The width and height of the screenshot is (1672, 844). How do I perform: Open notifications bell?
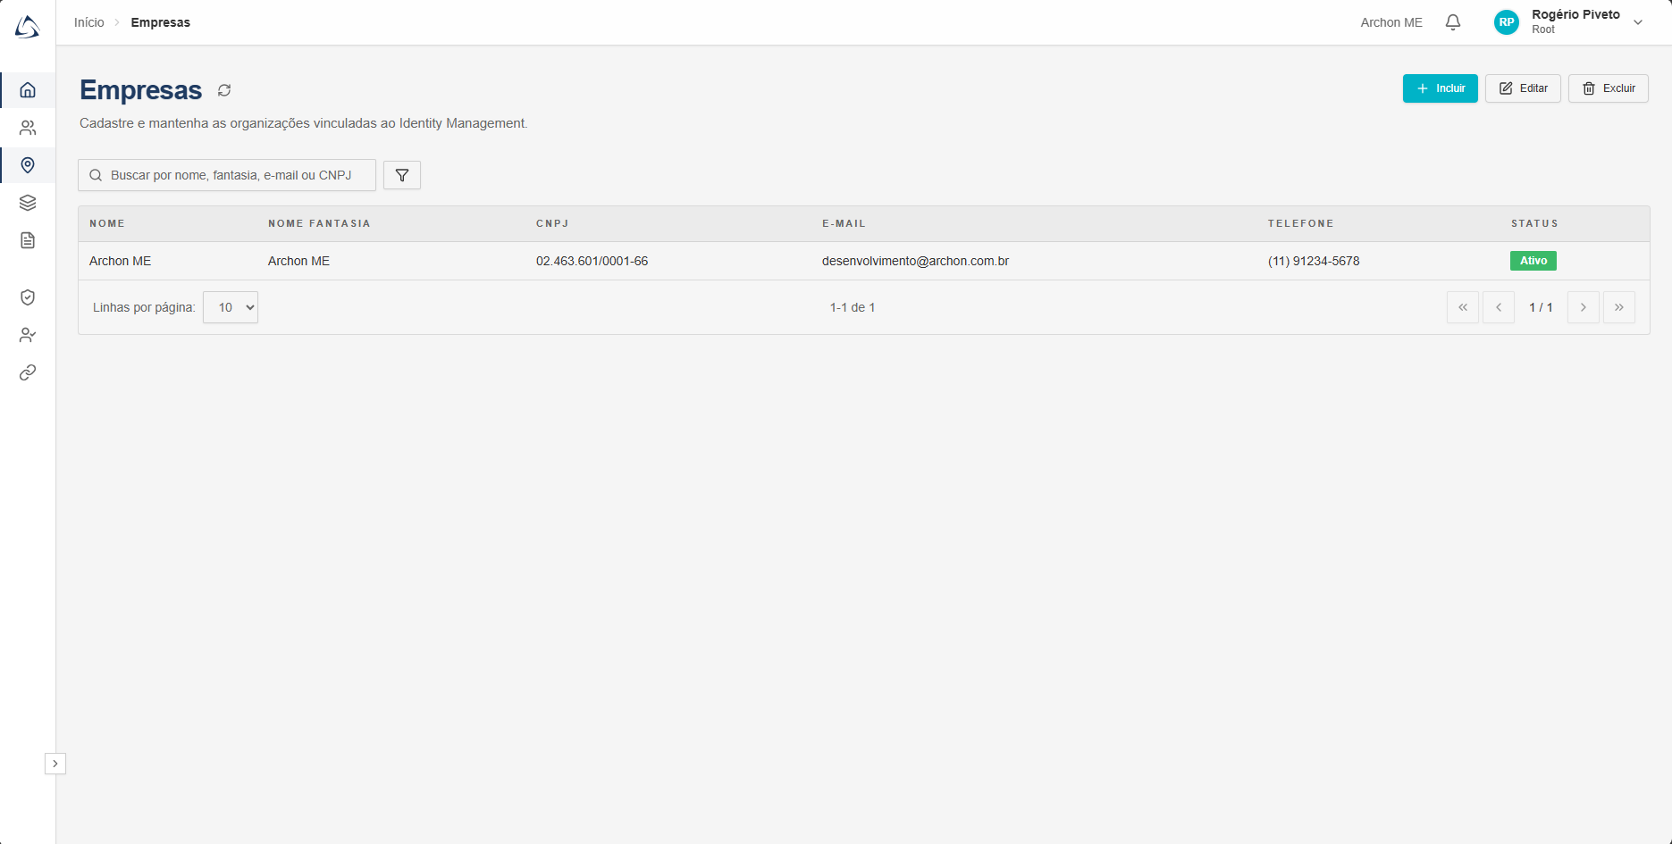[x=1453, y=22]
